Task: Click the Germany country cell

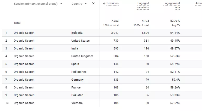Action: click(77, 80)
